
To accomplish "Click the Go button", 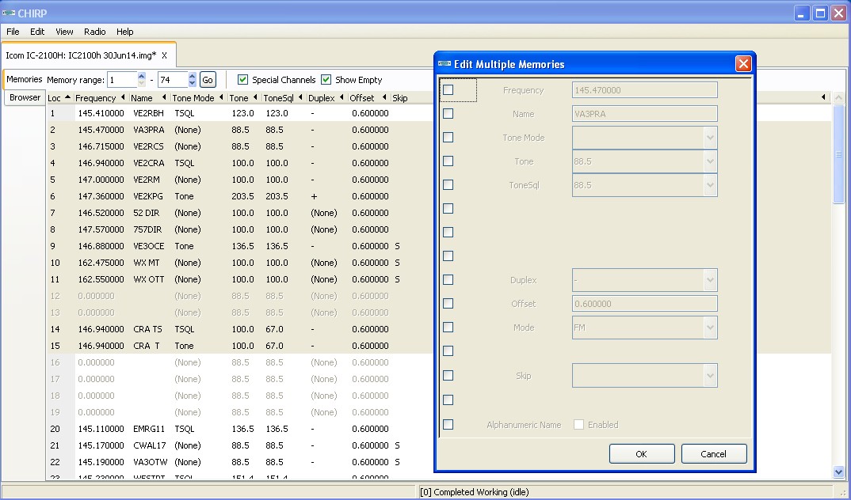I will 208,80.
